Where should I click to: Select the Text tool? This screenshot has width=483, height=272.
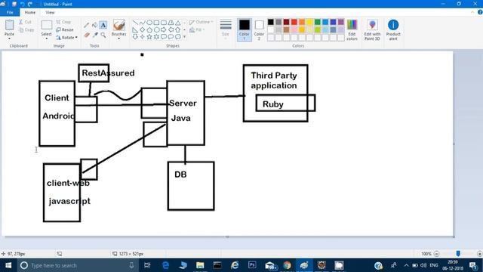coord(103,25)
